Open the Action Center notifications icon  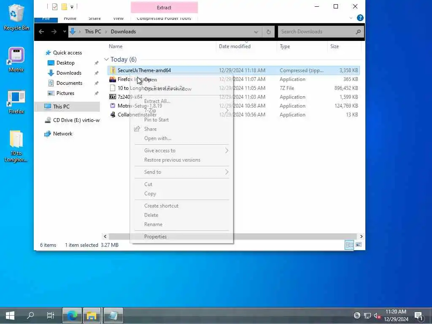tap(418, 316)
